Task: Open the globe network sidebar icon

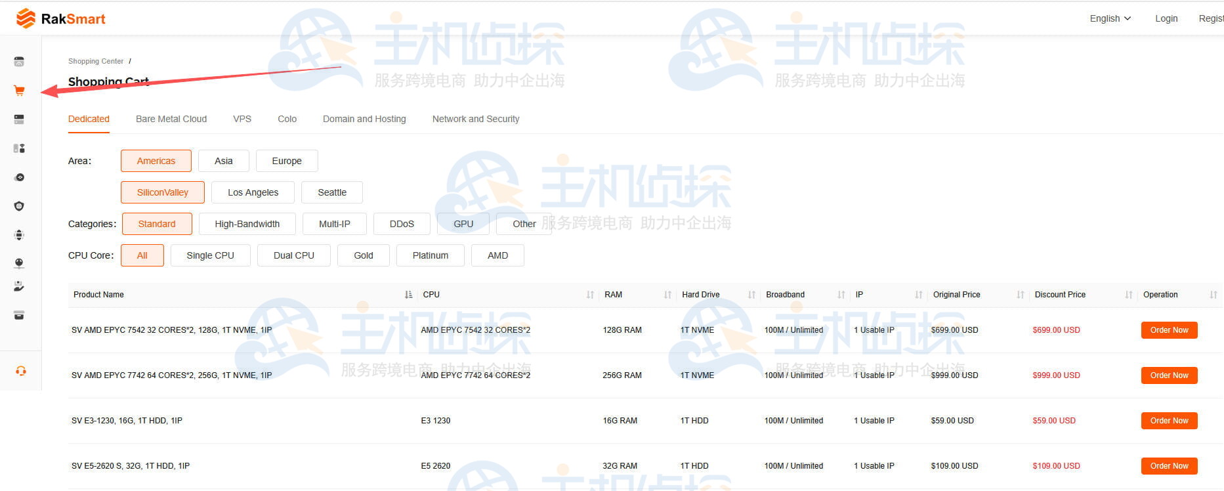Action: (x=19, y=235)
